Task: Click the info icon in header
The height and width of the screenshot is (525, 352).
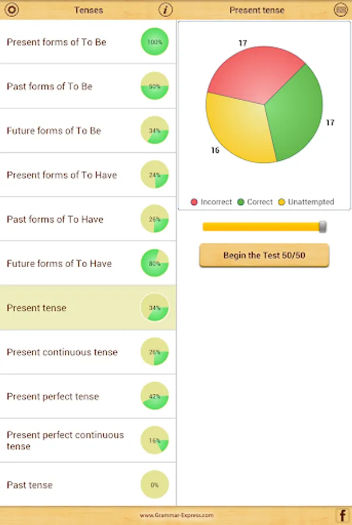Action: (166, 10)
